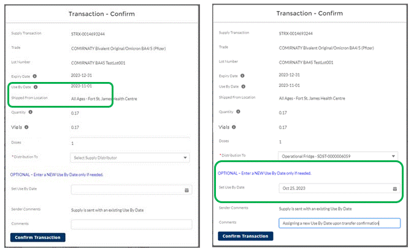Screen dimensions: 411x249
Task: Click the Use By Date info icon in left panel
Action: [x=36, y=87]
